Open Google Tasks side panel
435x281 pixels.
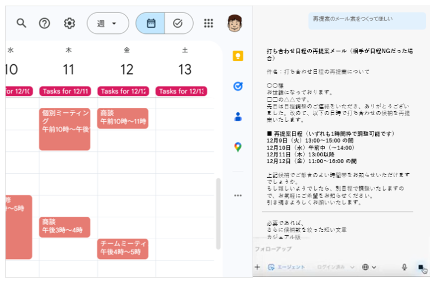[238, 86]
